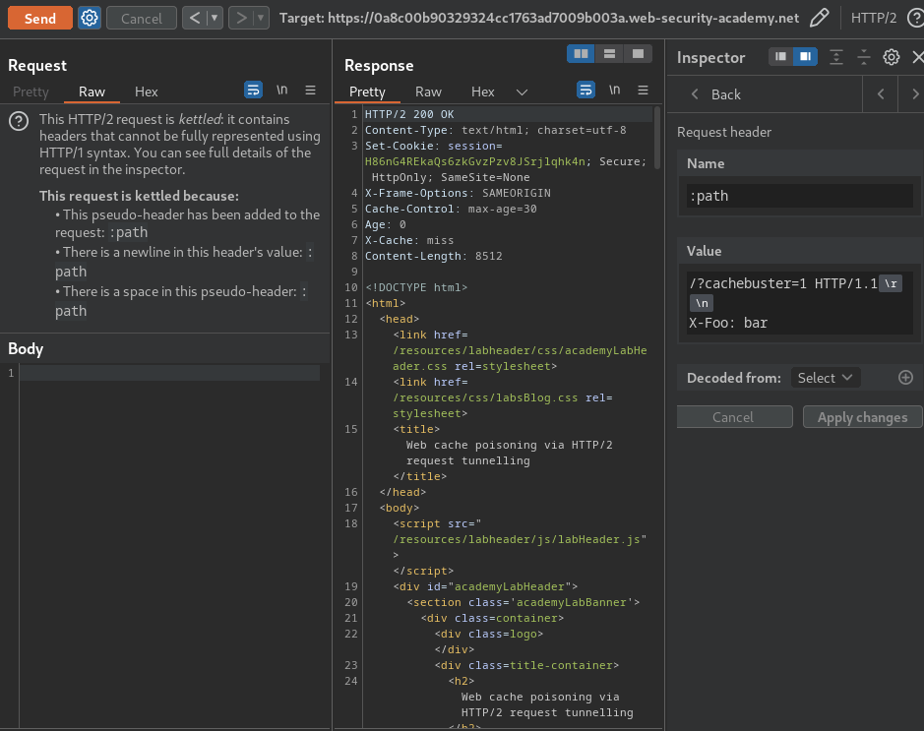Viewport: 924px width, 731px height.
Task: Click the Response pane vertical scrollbar
Action: 657,139
